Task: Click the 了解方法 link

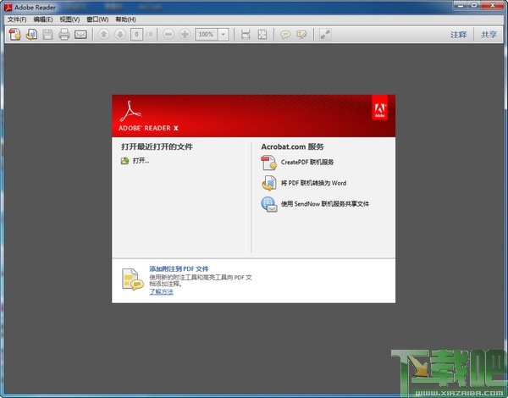Action: (161, 291)
